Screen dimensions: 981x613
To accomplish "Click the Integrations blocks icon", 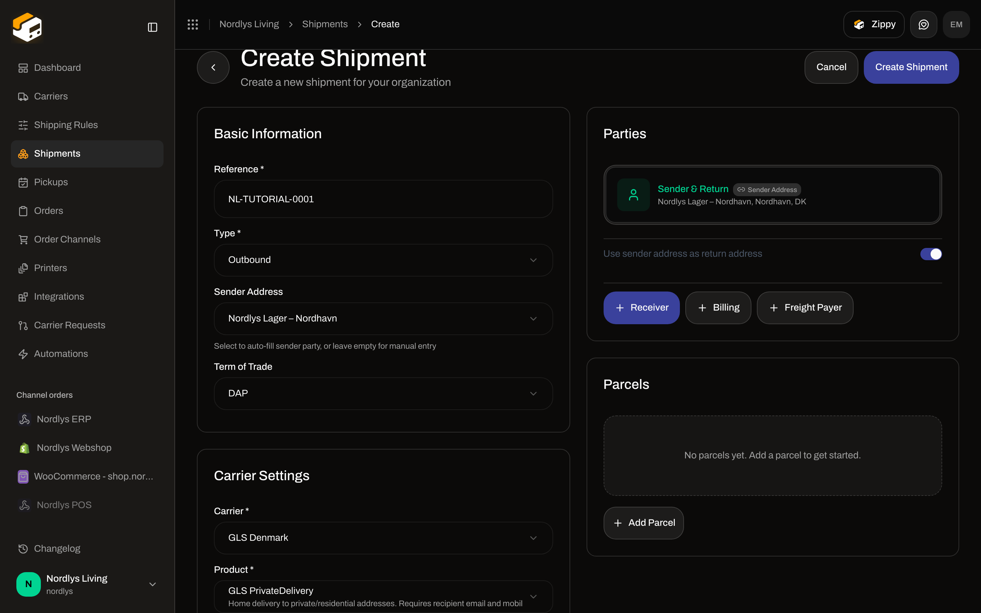I will [x=23, y=297].
